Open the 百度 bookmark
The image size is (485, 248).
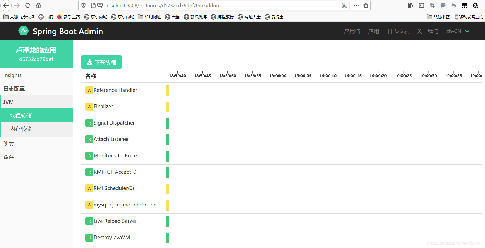[x=46, y=17]
